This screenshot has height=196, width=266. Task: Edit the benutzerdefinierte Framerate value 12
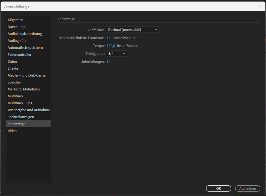(x=108, y=37)
